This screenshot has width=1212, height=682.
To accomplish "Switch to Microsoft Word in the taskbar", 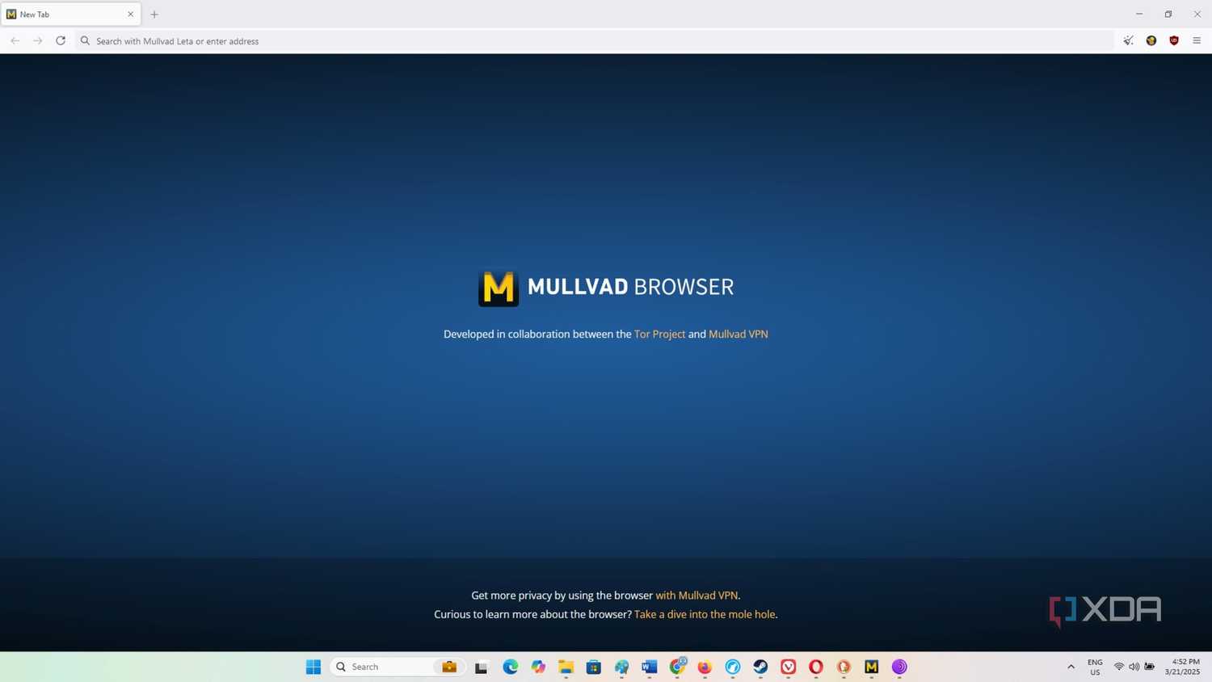I will click(x=650, y=667).
